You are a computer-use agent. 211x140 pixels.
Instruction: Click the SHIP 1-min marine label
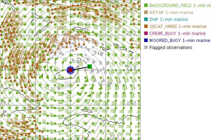click(x=168, y=20)
